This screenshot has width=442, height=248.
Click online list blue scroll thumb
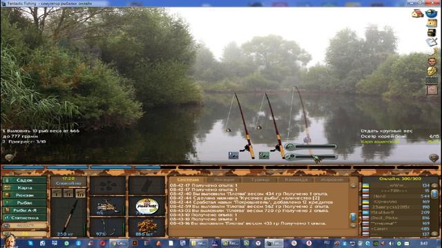[434, 194]
